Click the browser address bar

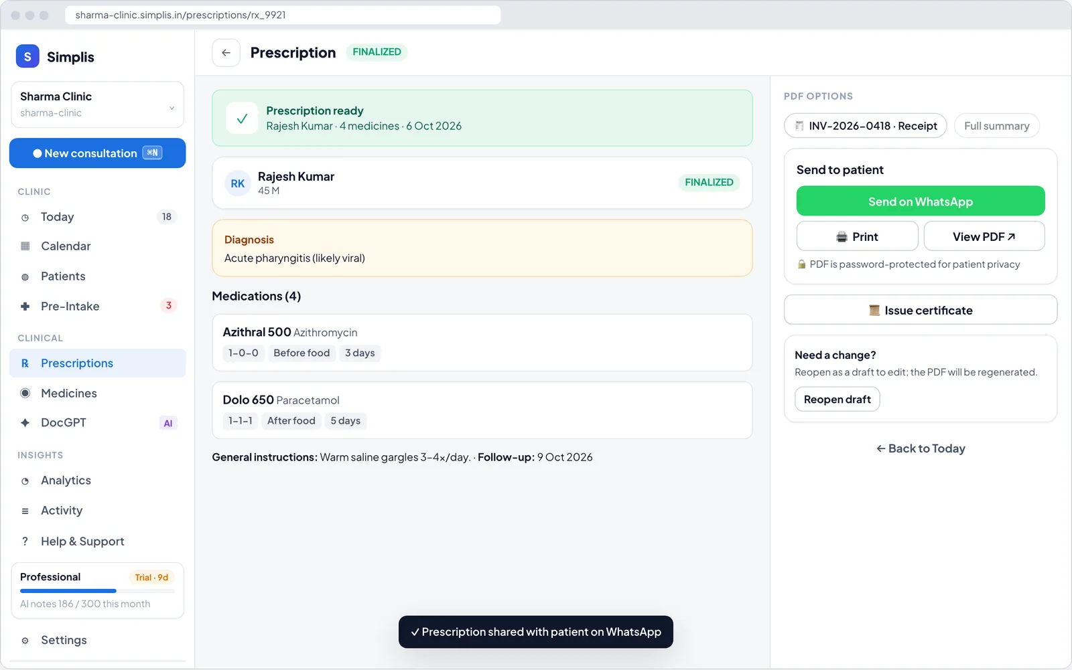[x=283, y=15]
